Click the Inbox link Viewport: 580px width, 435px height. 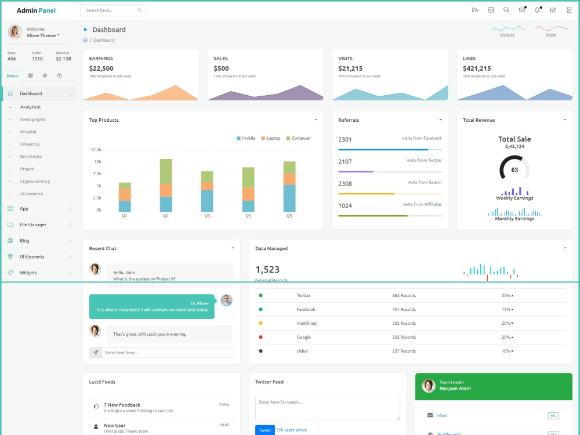tap(441, 415)
